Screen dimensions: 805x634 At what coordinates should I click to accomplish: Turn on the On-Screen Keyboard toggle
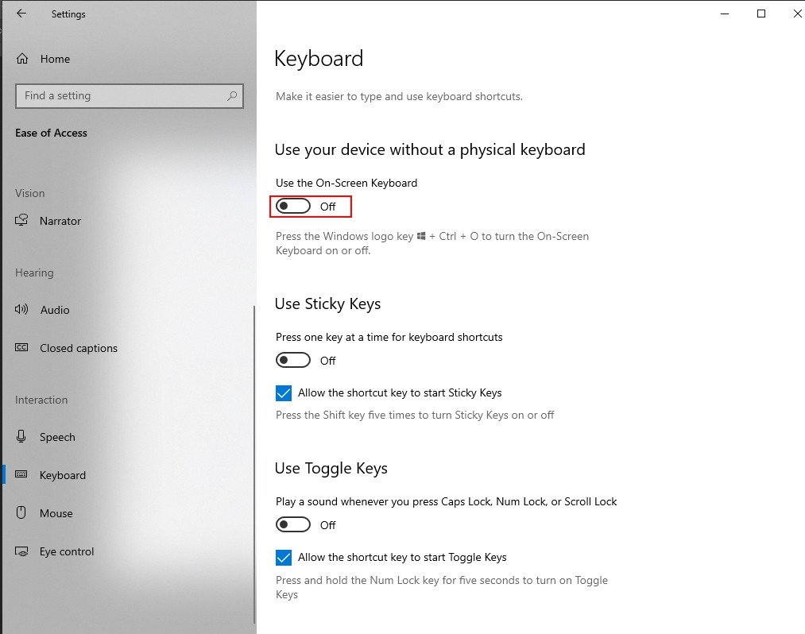[x=293, y=206]
